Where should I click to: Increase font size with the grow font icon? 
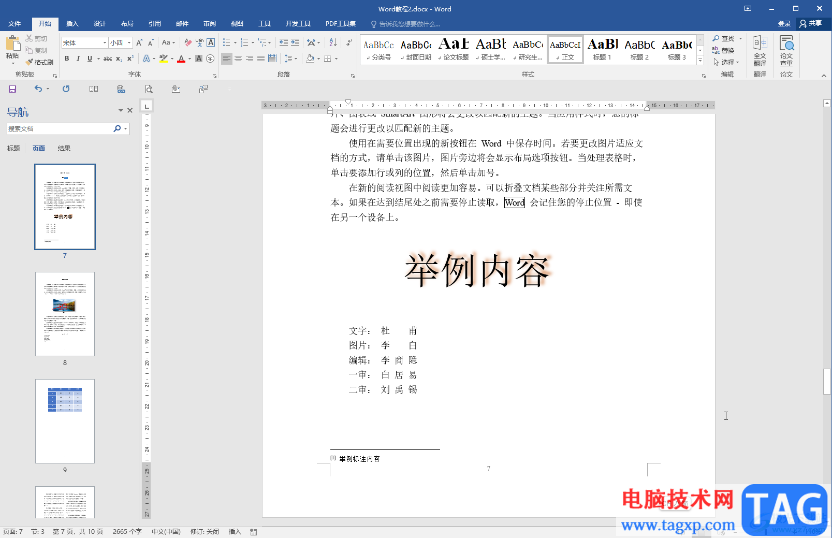(139, 42)
